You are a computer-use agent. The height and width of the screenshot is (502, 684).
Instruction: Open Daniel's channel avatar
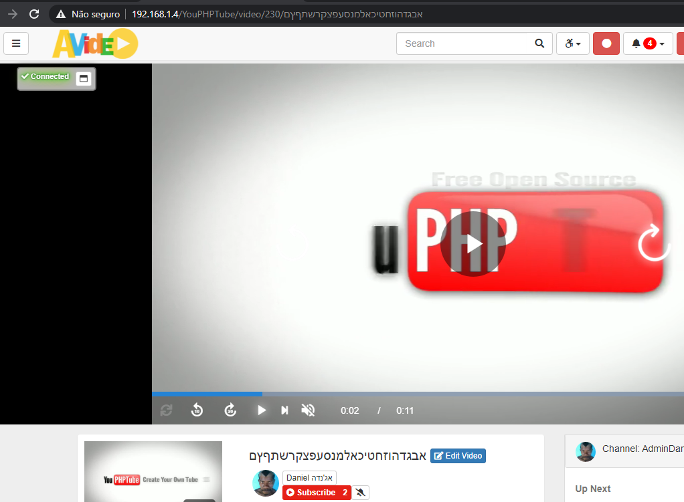point(266,483)
